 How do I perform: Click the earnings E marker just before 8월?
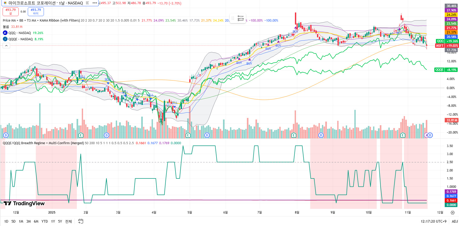(x=294, y=135)
